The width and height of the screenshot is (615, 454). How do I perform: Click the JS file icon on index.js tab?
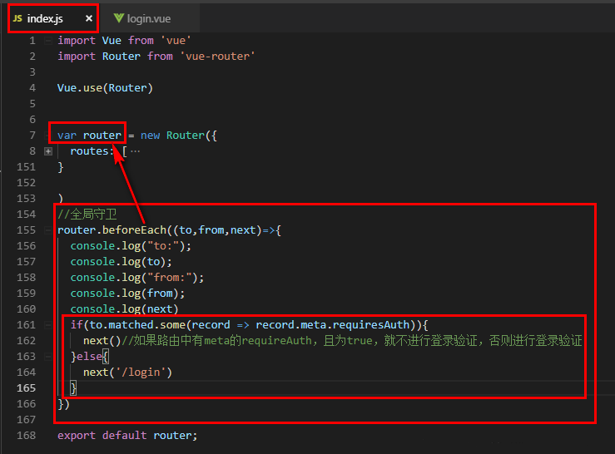[x=17, y=18]
